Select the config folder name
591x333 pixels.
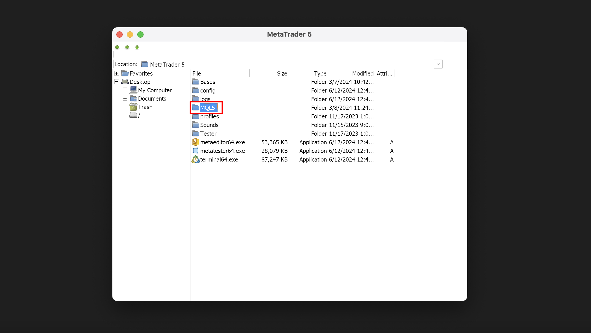pyautogui.click(x=208, y=90)
